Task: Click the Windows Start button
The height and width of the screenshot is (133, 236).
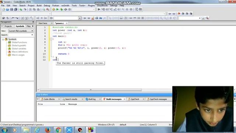Action: tap(4, 130)
